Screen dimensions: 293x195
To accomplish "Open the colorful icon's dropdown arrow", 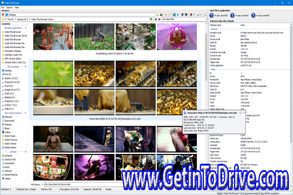I will (194, 15).
